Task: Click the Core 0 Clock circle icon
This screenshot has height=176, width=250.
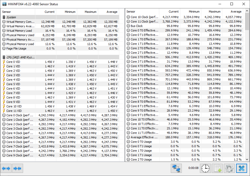Action: pos(4,115)
